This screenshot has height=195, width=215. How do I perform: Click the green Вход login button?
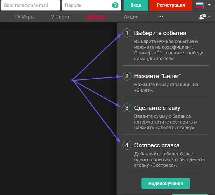point(136,5)
